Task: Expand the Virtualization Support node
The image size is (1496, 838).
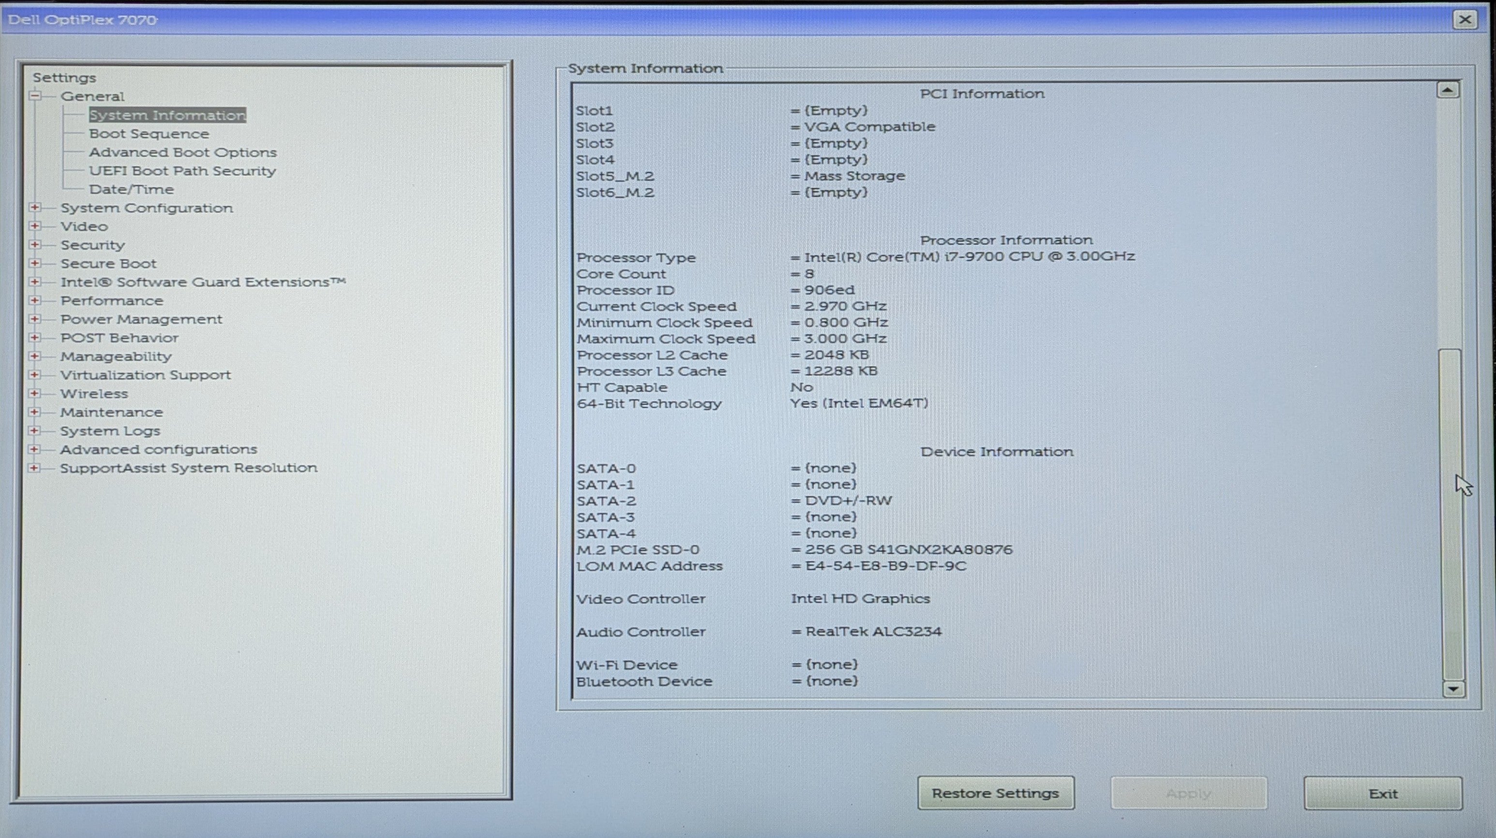Action: tap(35, 374)
